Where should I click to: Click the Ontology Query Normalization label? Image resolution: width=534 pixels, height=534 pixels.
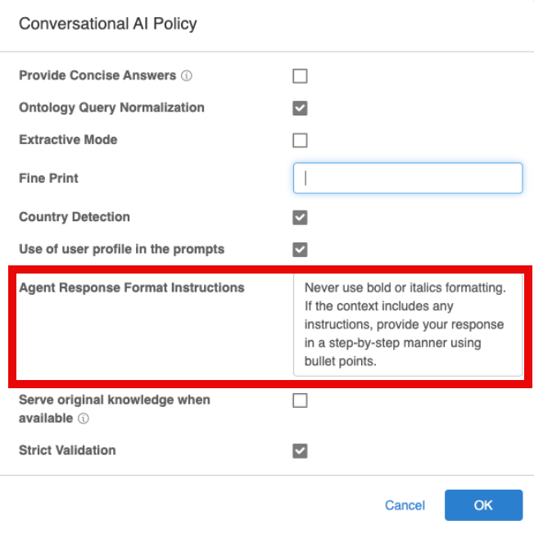click(111, 107)
